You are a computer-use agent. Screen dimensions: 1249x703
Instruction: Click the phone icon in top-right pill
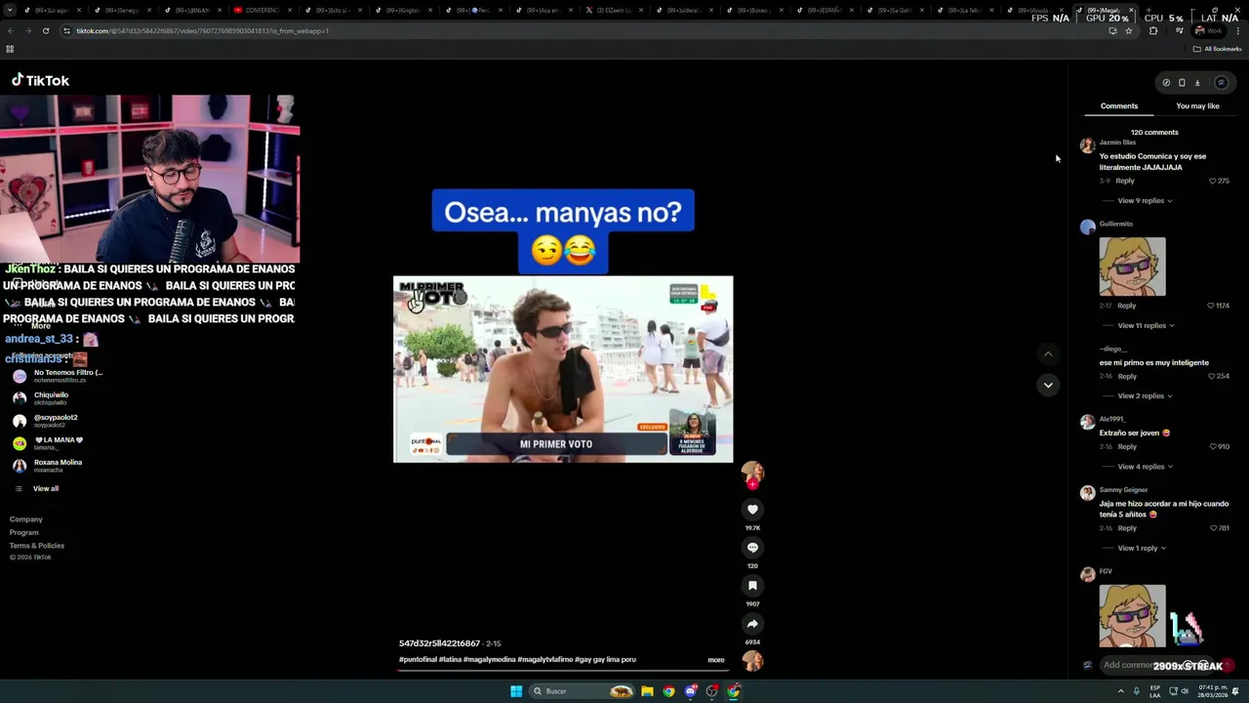pos(1182,83)
